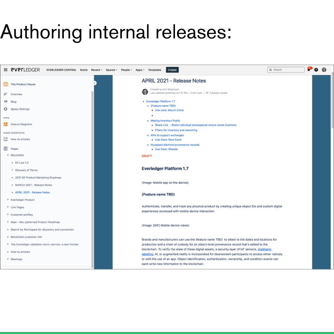
Task: Open the Apps dropdown menu
Action: [140, 70]
